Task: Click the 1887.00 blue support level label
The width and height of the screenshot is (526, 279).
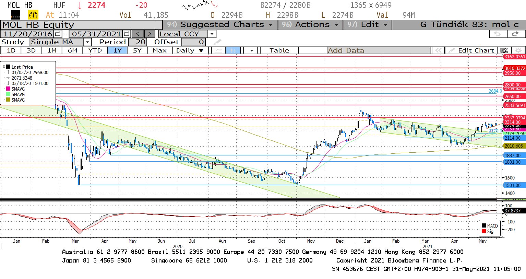Action: point(514,155)
